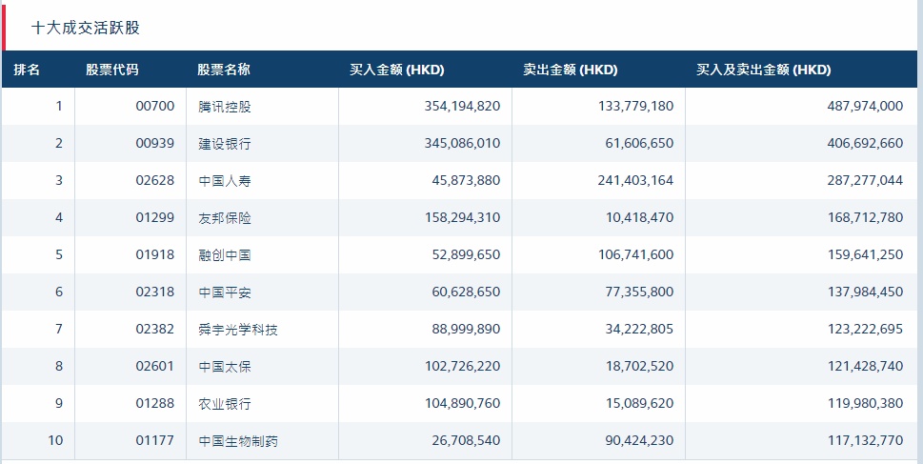Viewport: 923px width, 464px height.
Task: Click the 友邦保险 stock name
Action: [x=225, y=218]
